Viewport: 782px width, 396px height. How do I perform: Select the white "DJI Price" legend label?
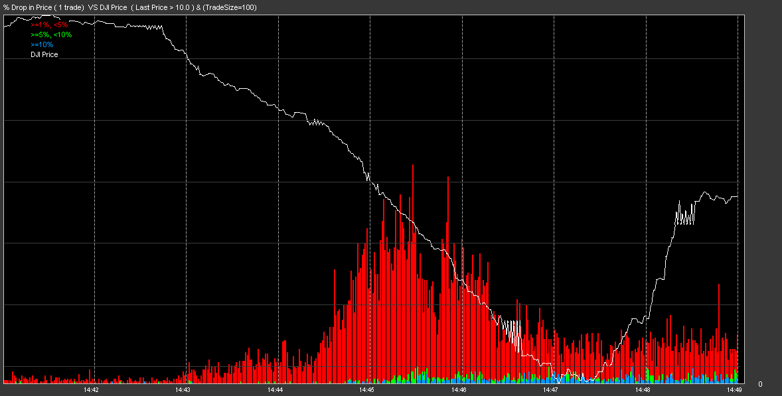tap(44, 54)
